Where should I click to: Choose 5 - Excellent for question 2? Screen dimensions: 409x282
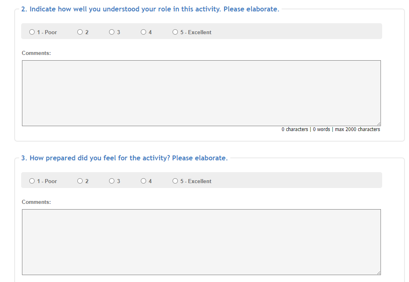pyautogui.click(x=175, y=32)
